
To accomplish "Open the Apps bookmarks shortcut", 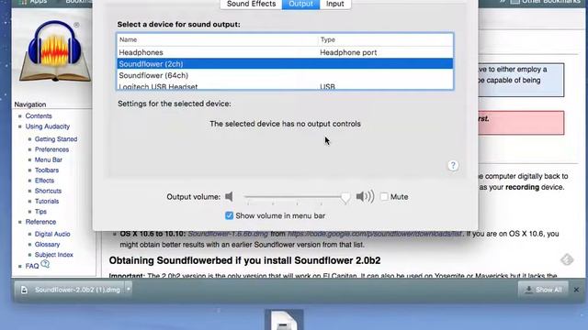I will coord(34,2).
